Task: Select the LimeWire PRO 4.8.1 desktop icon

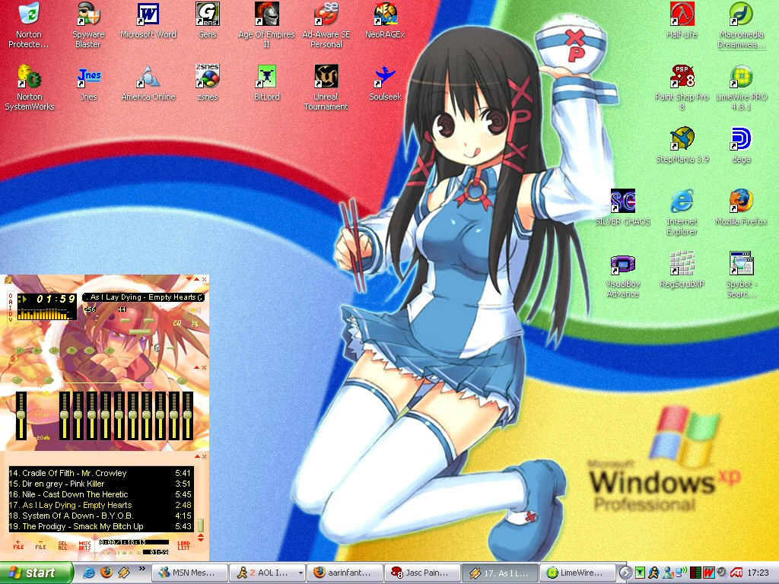Action: 741,87
